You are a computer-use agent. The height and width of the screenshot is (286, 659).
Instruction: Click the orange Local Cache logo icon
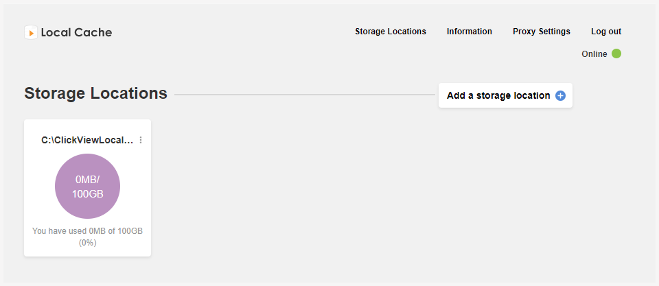tap(31, 32)
